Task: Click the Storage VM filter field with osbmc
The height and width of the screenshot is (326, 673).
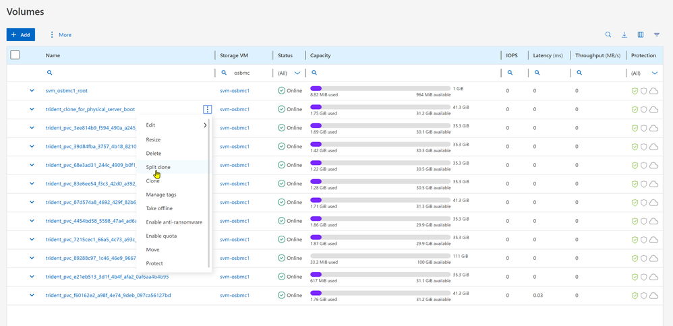Action: 248,73
